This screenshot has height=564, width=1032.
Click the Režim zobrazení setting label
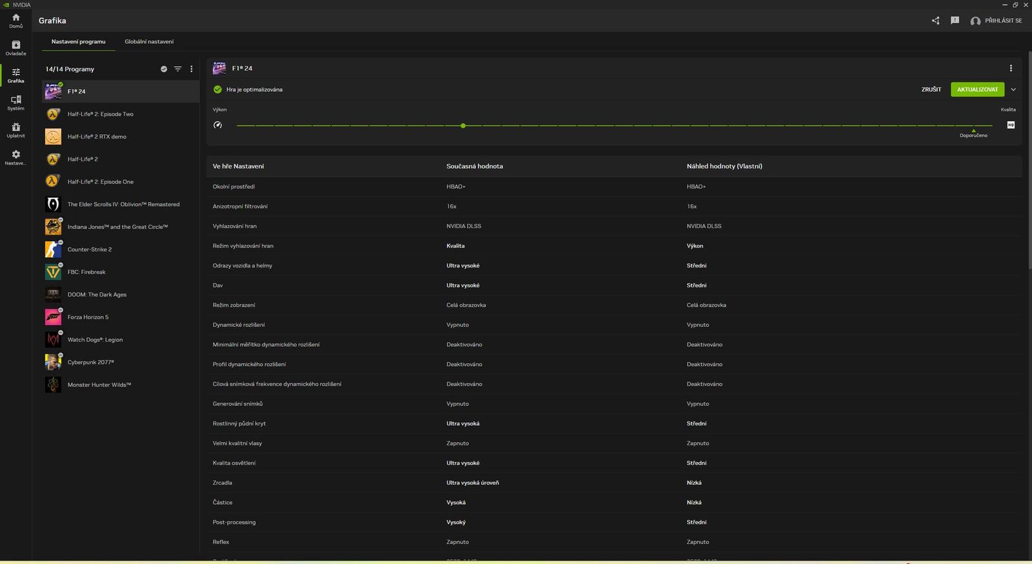click(234, 305)
